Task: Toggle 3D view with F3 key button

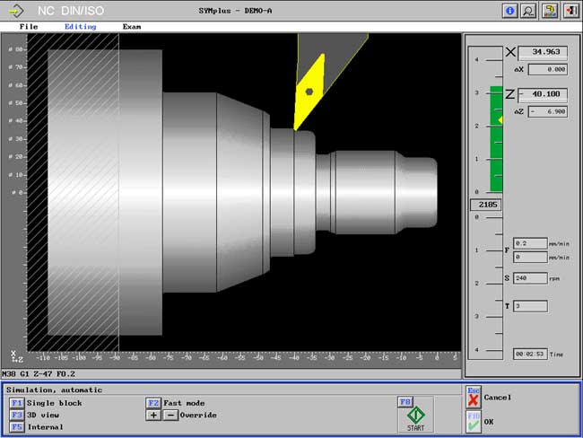Action: pyautogui.click(x=16, y=415)
